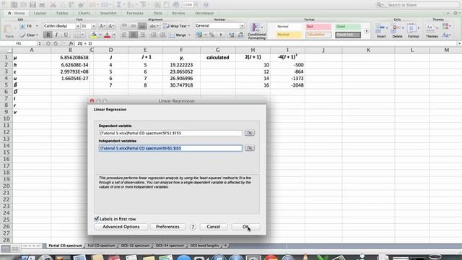
Task: Open the Clear dropdown in the Edit group
Action: point(37,35)
